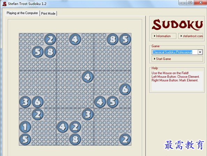Viewport: 207px width, 156px height.
Task: Select the big 4 tile in the eighth row
Action: [63, 127]
